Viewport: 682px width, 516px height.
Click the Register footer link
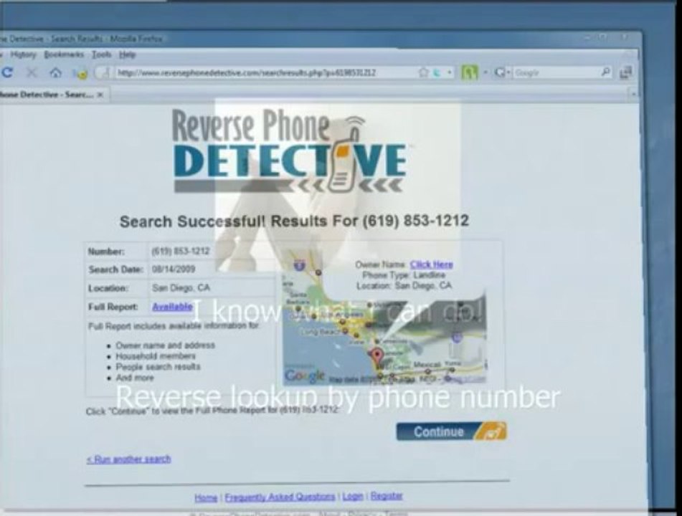pyautogui.click(x=387, y=495)
